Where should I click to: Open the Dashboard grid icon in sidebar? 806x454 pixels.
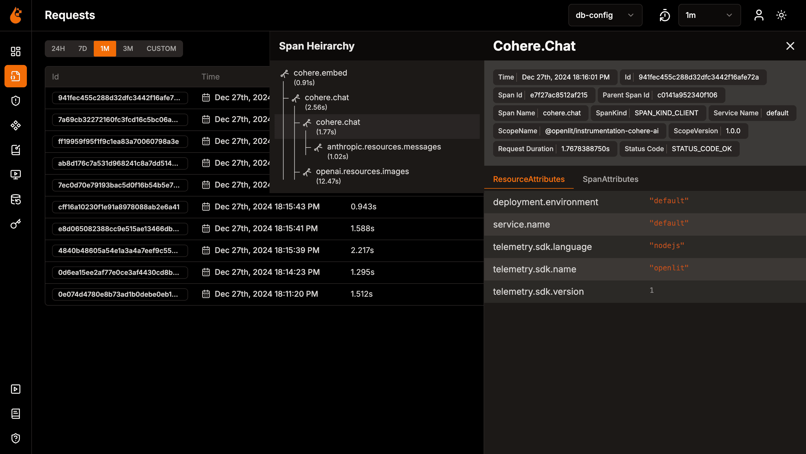click(x=15, y=51)
